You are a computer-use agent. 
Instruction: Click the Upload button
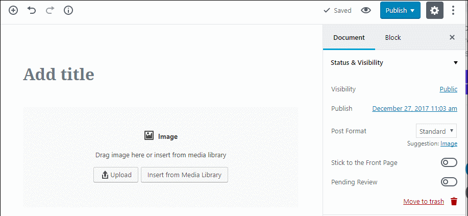pyautogui.click(x=116, y=175)
